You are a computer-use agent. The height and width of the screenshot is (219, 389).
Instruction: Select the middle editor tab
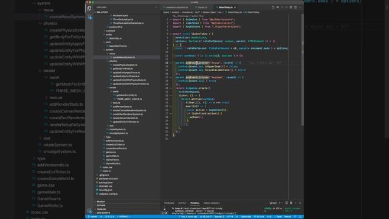click(202, 7)
